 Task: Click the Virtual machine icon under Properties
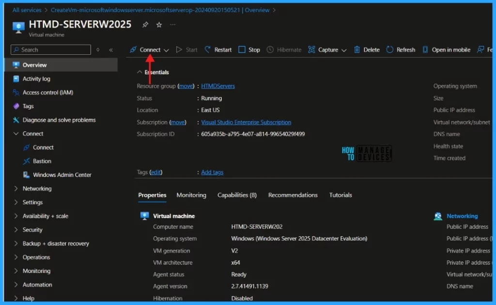[x=144, y=216]
